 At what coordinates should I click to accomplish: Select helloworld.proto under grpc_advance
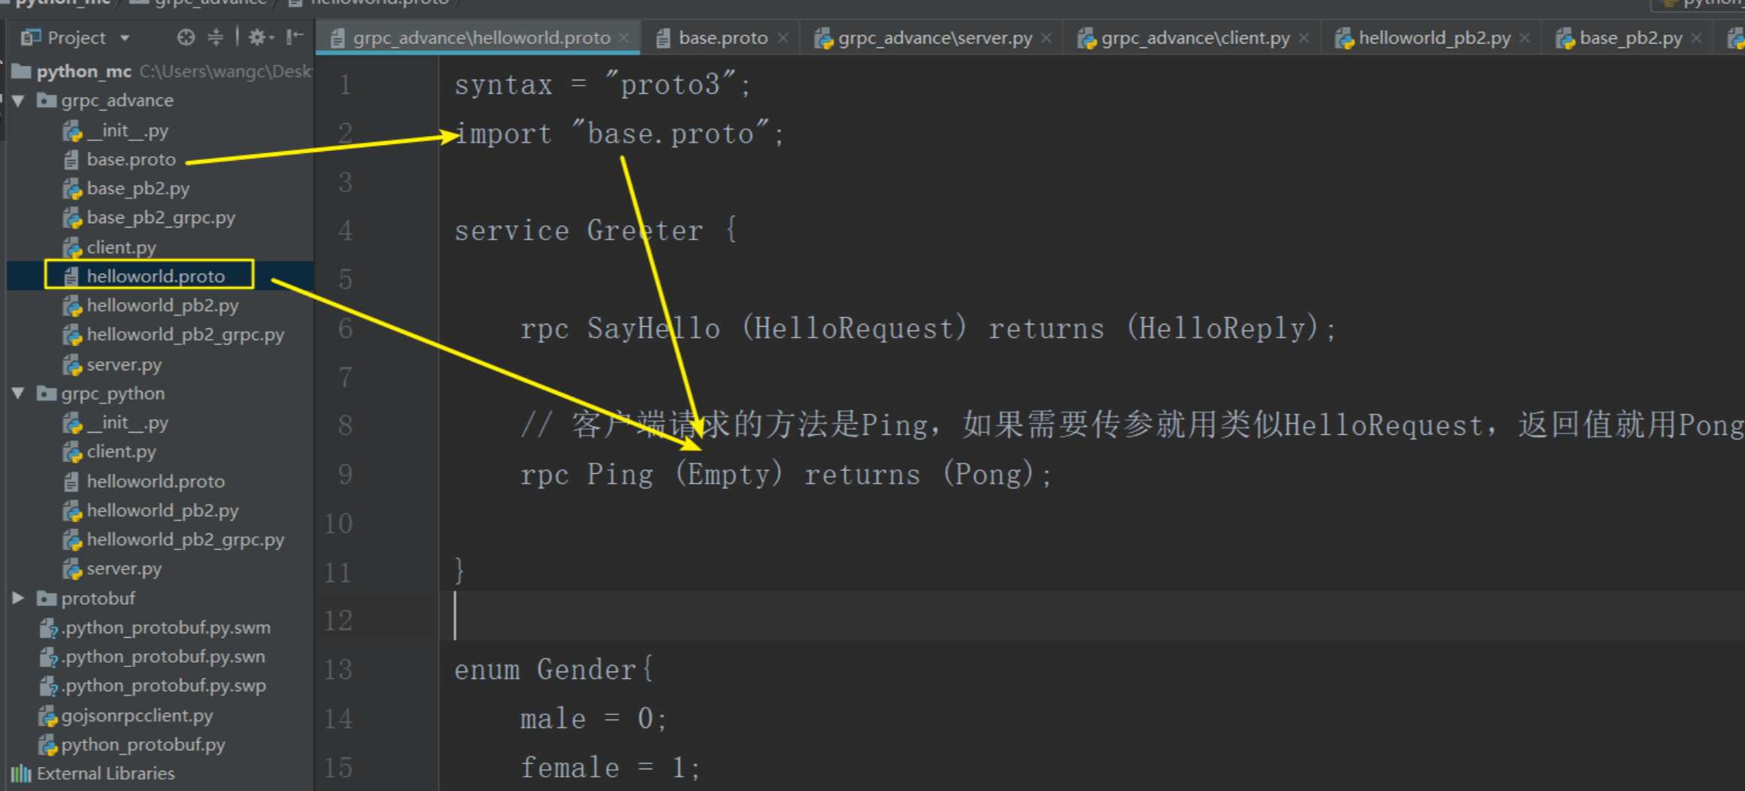click(x=156, y=276)
